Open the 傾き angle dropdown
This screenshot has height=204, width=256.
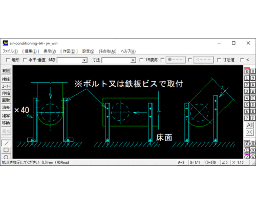pyautogui.click(x=84, y=60)
